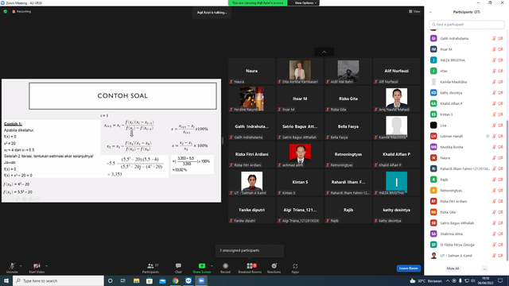Open audio options arrow next to Unmute
The width and height of the screenshot is (509, 286).
21,266
